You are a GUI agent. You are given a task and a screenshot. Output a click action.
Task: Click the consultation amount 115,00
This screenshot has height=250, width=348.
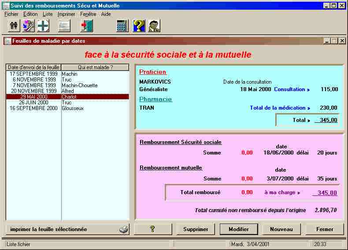click(329, 89)
